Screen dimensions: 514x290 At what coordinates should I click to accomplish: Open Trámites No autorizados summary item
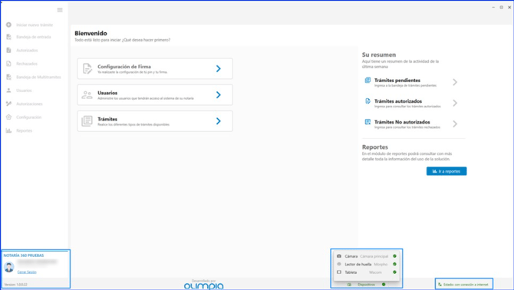(411, 124)
